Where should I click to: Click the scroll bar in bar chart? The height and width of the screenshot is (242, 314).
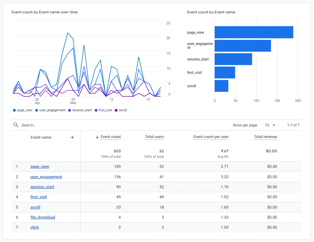[221, 86]
